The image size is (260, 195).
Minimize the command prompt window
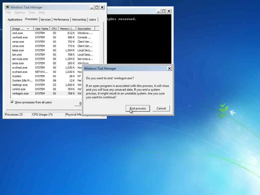(x=158, y=11)
